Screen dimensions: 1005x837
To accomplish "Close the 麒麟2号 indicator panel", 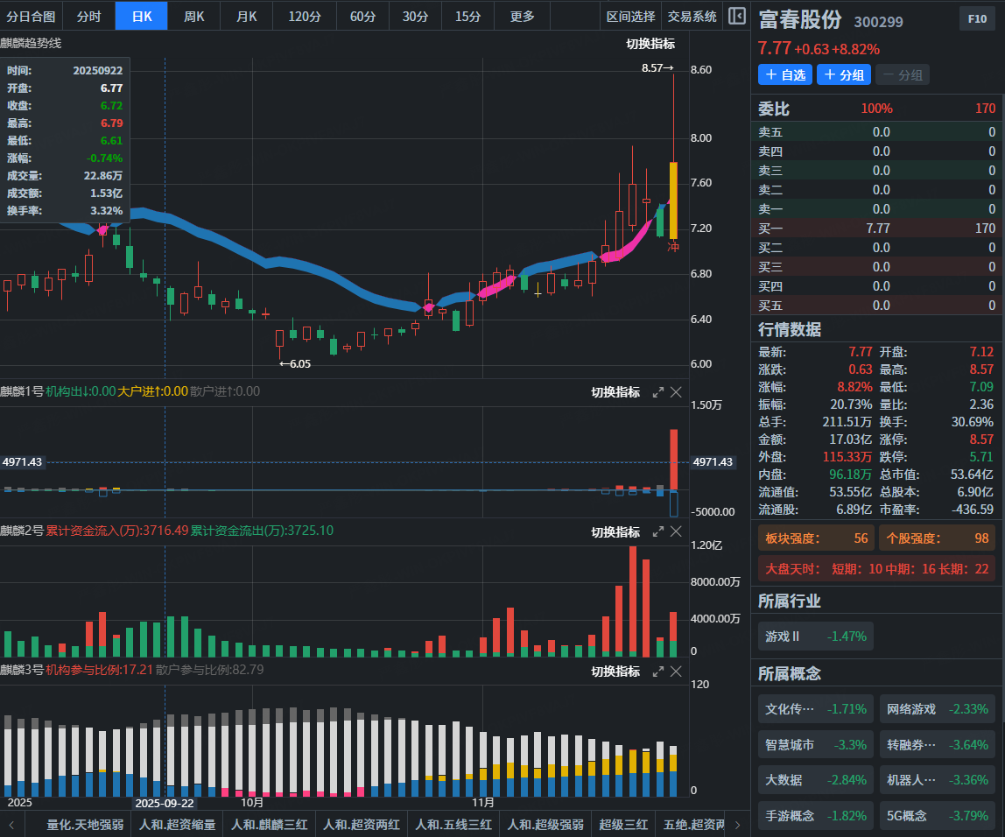I will [x=676, y=531].
